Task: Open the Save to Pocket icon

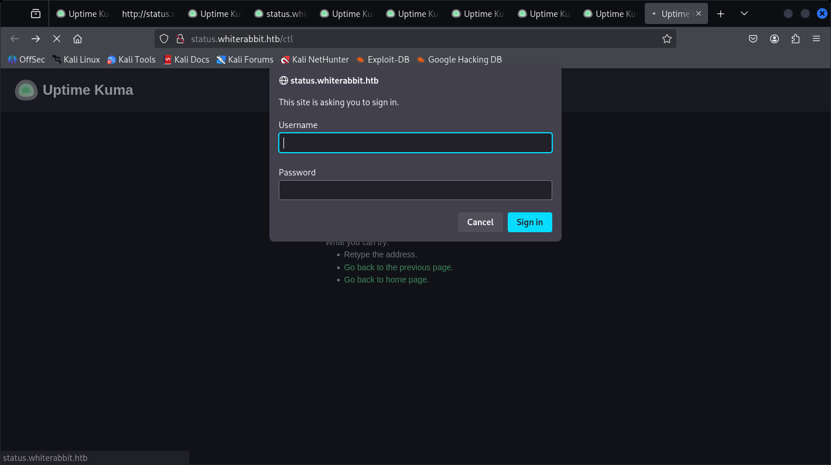Action: (x=753, y=39)
